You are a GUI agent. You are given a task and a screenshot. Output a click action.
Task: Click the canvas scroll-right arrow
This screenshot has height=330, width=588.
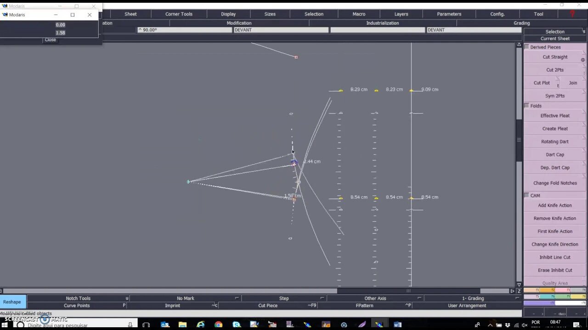pyautogui.click(x=513, y=291)
